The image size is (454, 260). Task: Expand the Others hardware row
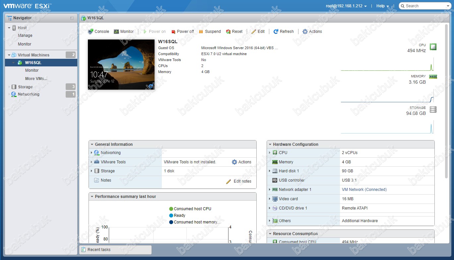coord(270,221)
